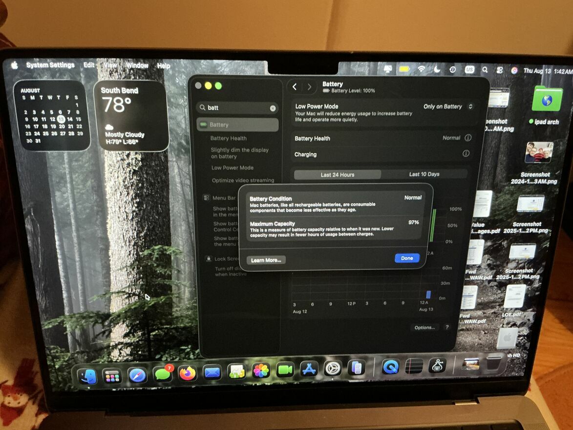Open Control Center in menu bar
573x430 pixels.
tap(500, 70)
